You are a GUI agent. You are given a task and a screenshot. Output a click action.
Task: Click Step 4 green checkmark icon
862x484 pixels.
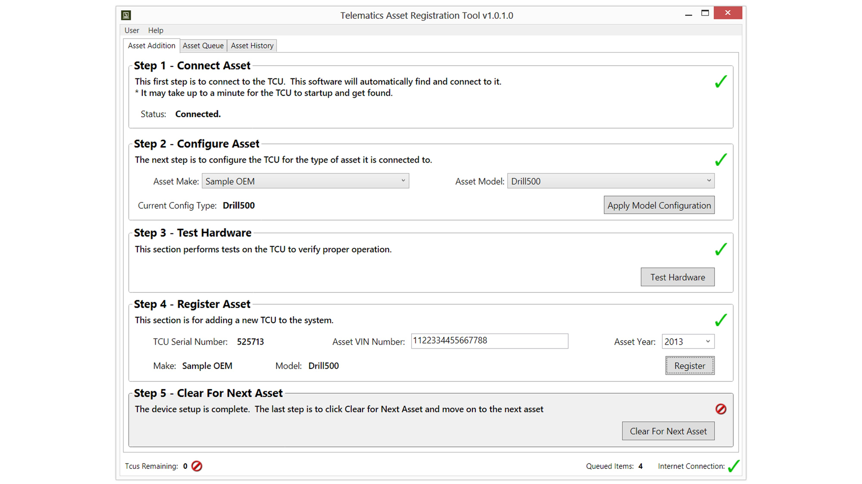tap(721, 320)
